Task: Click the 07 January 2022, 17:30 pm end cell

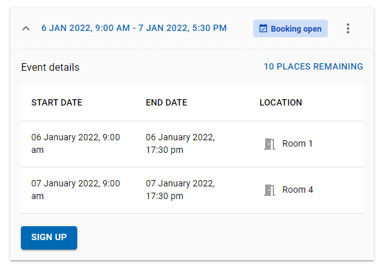Action: pyautogui.click(x=180, y=190)
